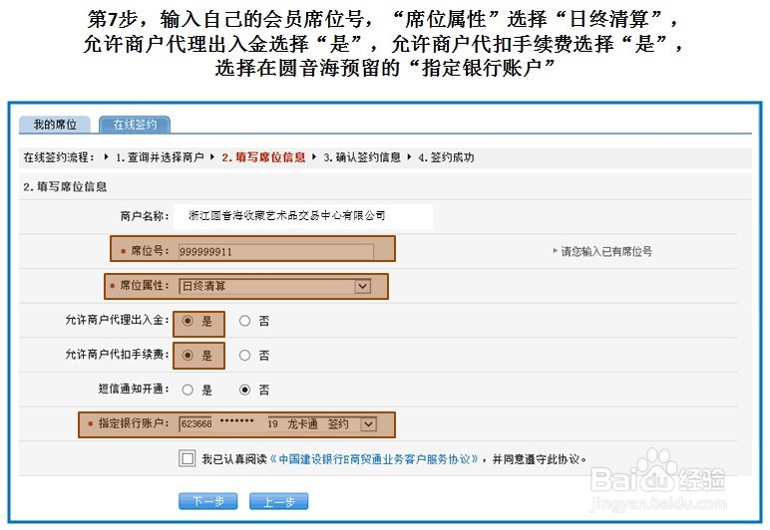Select 是 for 允许商户代扣手续费
Image resolution: width=770 pixels, height=530 pixels.
click(x=188, y=356)
